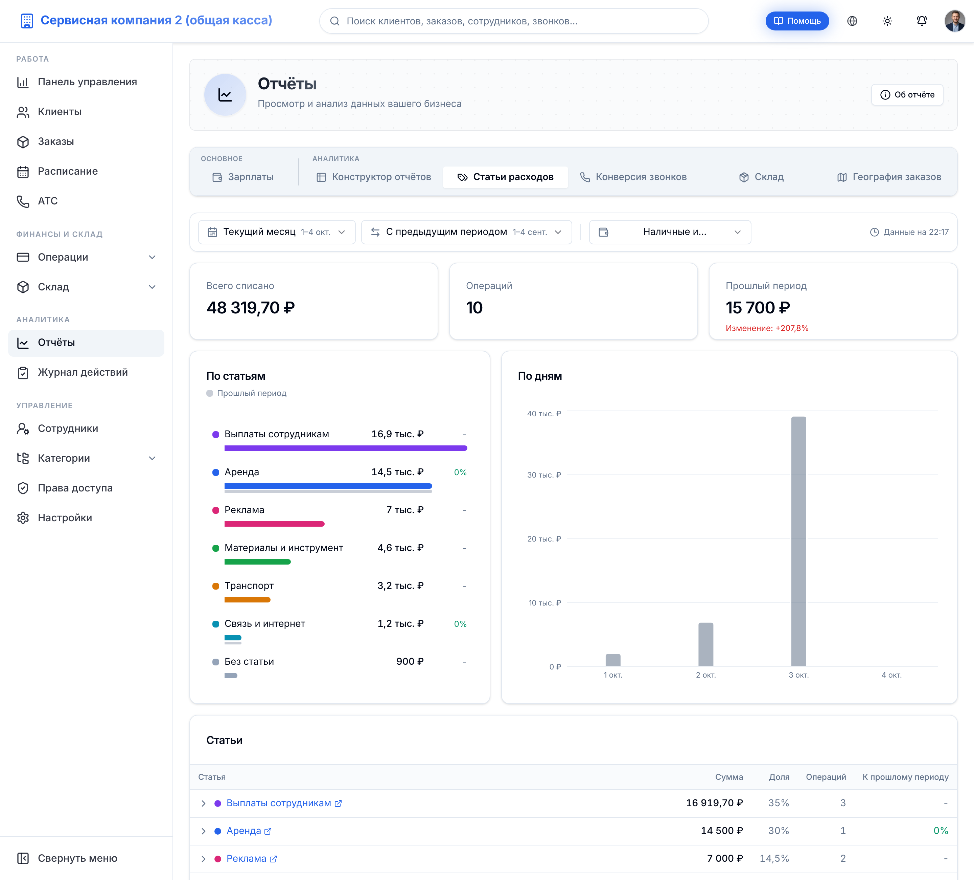This screenshot has height=880, width=974.
Task: Open Текущий месяц period dropdown
Action: (x=277, y=232)
